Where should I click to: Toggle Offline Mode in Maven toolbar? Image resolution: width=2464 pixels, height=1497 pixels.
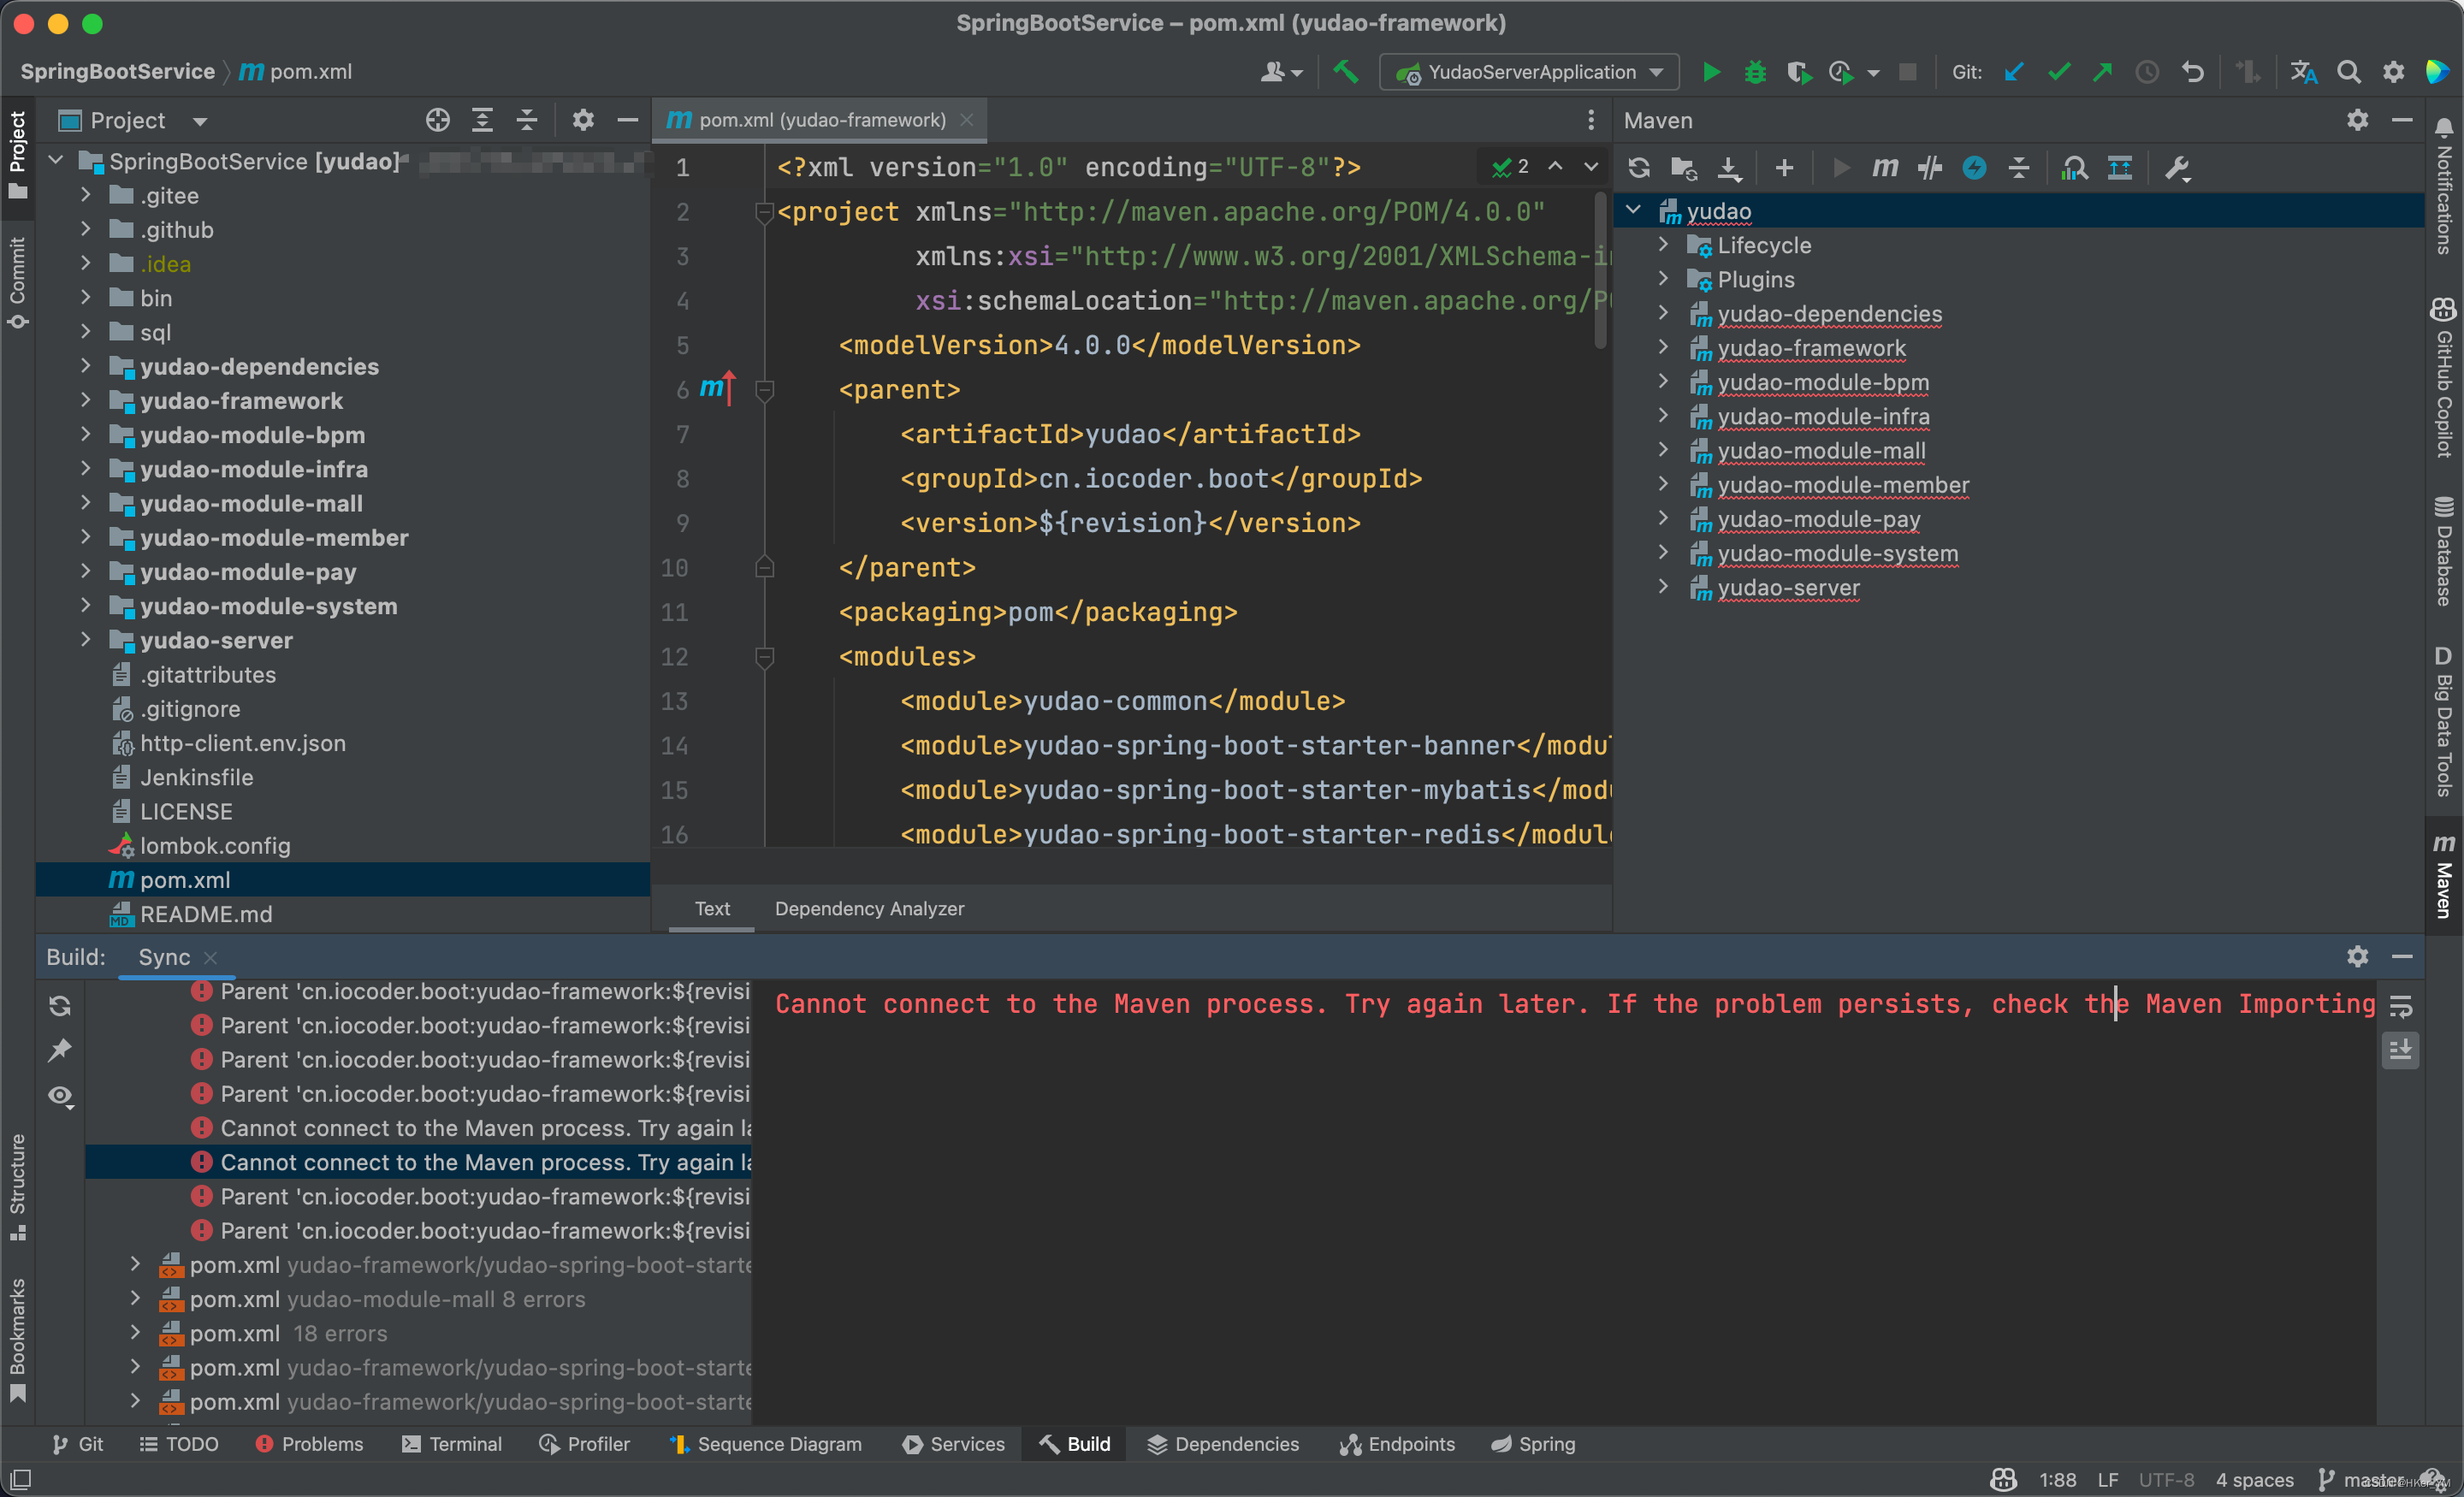pos(1929,168)
